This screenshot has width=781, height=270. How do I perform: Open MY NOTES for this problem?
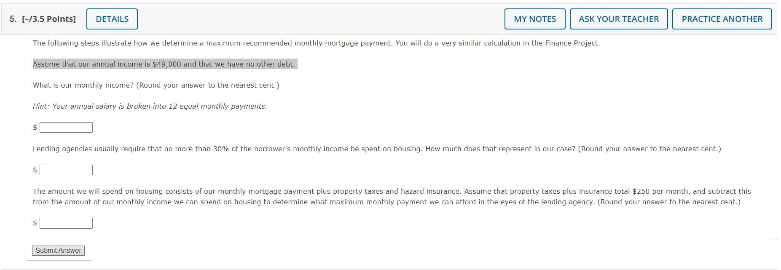[534, 19]
